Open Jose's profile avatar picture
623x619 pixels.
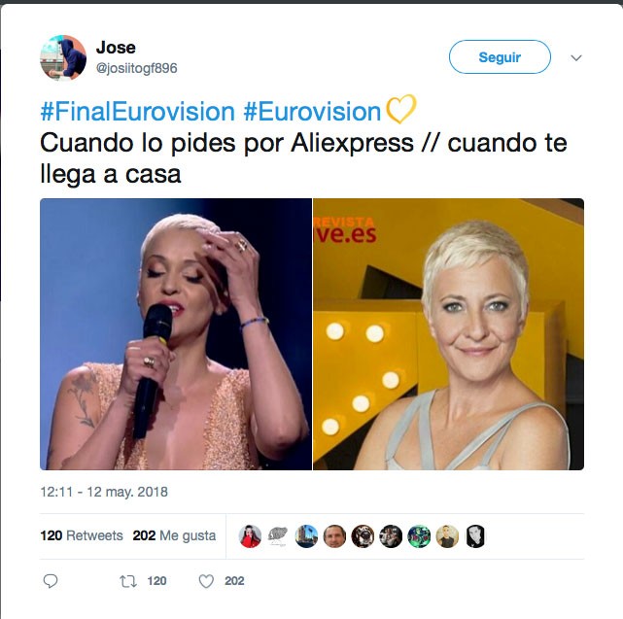63,57
